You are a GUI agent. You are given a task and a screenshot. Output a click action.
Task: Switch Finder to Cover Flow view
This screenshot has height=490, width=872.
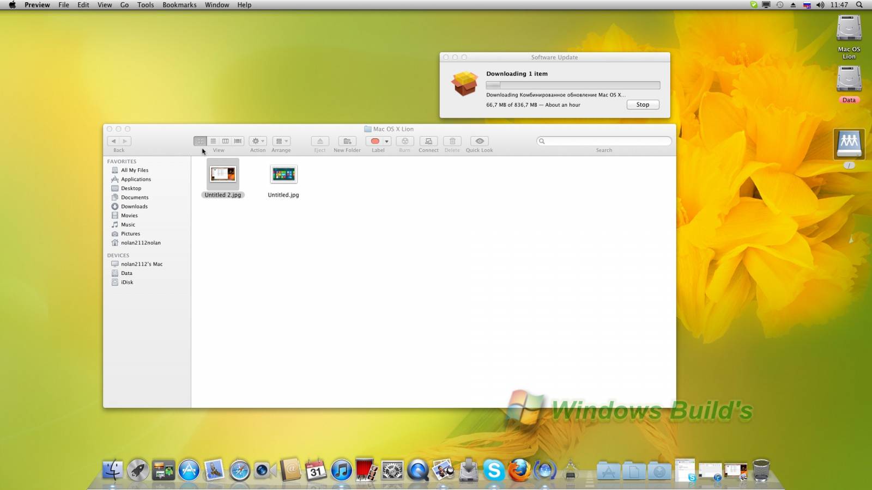[238, 141]
